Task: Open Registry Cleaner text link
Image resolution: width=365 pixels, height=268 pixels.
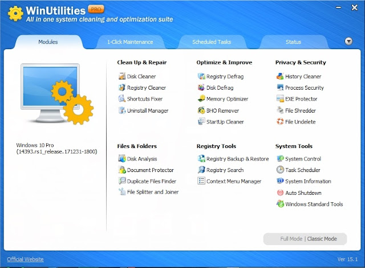Action: tap(147, 87)
